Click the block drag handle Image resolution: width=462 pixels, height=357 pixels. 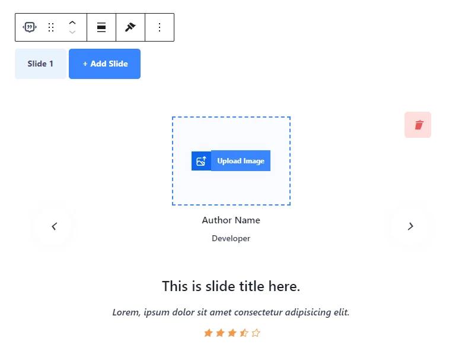coord(51,27)
